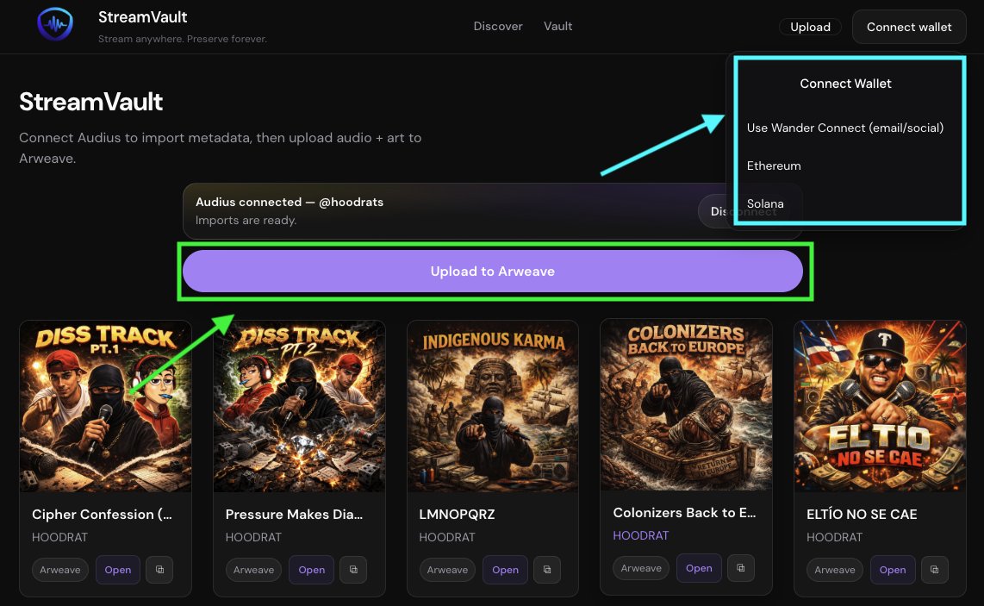984x606 pixels.
Task: Click HOODRAT artist under LMNOPQRZ
Action: (x=447, y=537)
